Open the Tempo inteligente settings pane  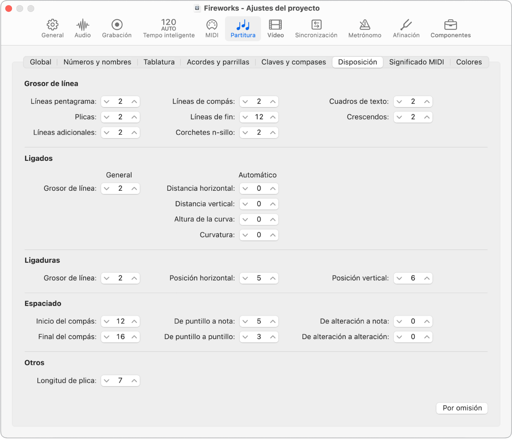[x=169, y=29]
